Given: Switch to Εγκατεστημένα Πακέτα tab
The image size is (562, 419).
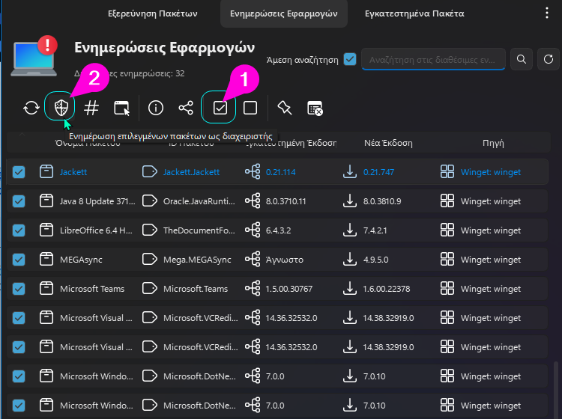Looking at the screenshot, I should pyautogui.click(x=414, y=13).
